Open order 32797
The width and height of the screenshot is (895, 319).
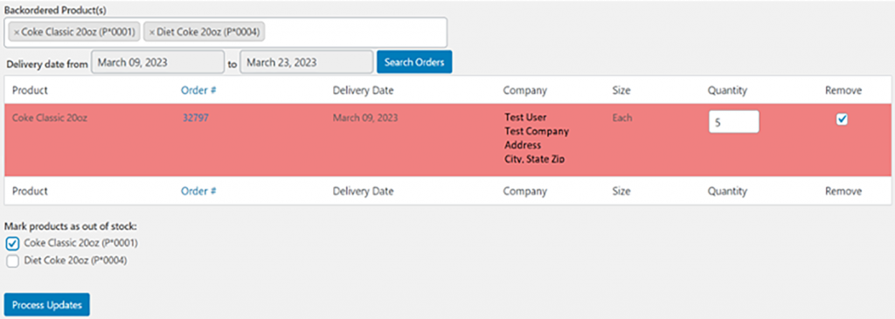point(195,118)
